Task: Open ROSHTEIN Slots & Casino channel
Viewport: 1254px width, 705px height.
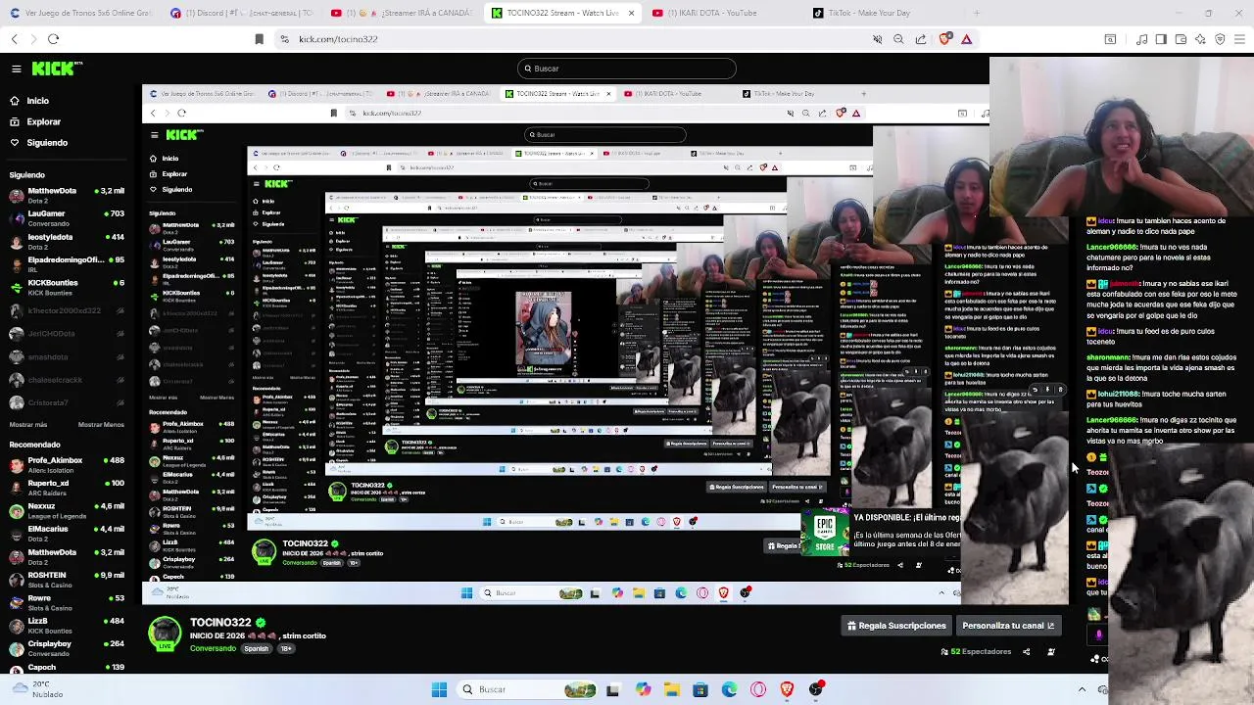Action: [x=67, y=579]
